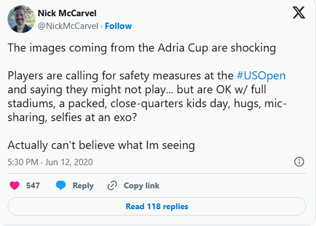The width and height of the screenshot is (316, 226).
Task: Open the @NickMcCarvel handle
Action: click(x=68, y=26)
